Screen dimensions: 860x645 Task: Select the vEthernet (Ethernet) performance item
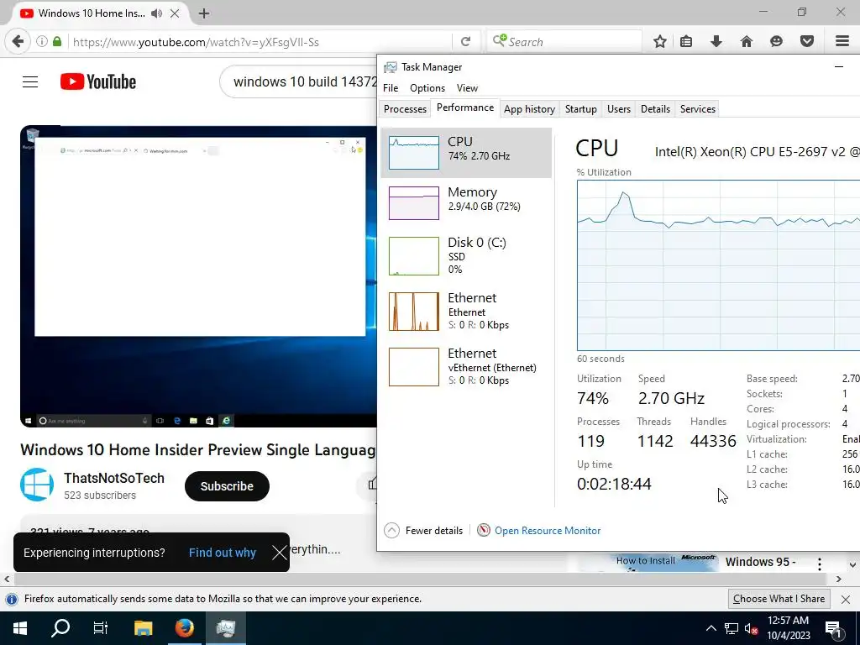tap(465, 366)
